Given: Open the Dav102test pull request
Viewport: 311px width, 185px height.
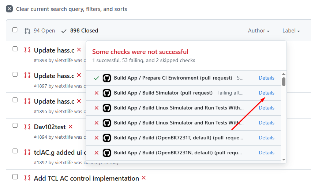Looking at the screenshot, I should click(50, 127).
